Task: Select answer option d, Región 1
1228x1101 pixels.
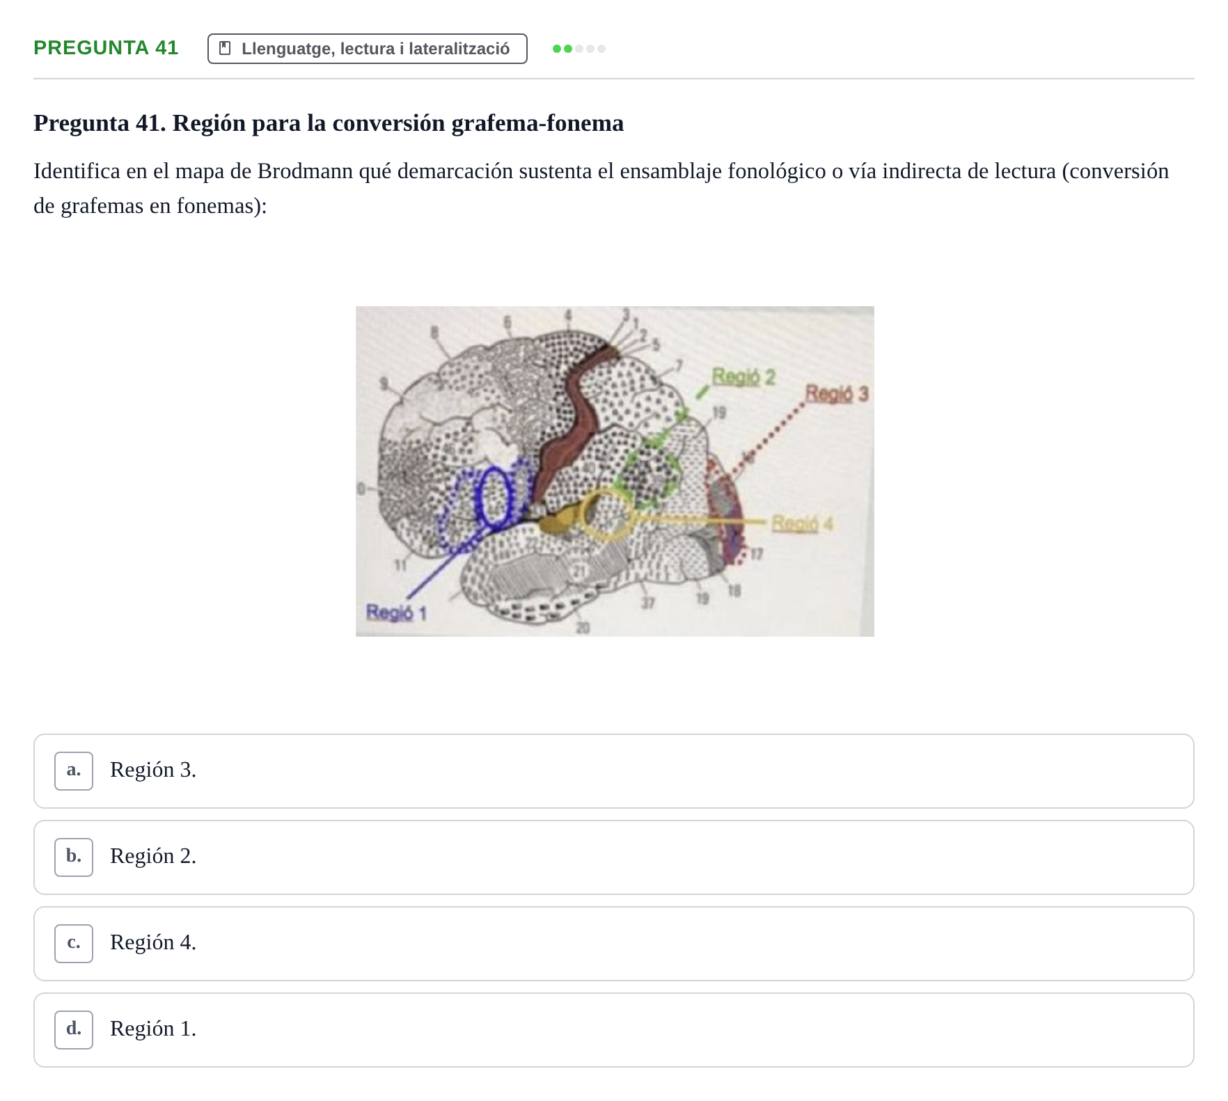Action: (613, 1030)
